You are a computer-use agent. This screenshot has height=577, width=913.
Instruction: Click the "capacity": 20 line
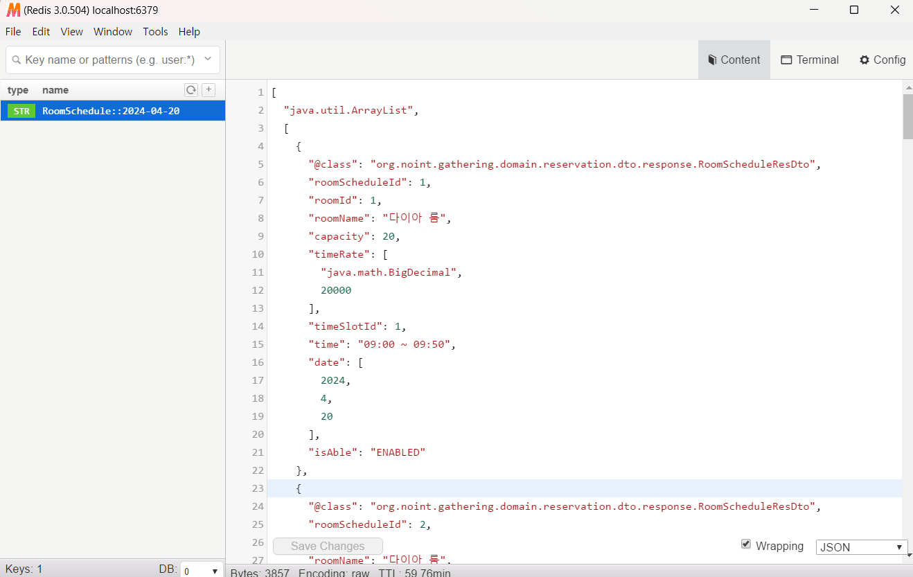pyautogui.click(x=355, y=236)
